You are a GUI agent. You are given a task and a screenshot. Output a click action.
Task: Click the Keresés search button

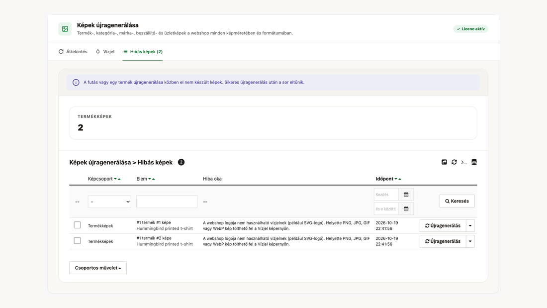[x=457, y=201]
